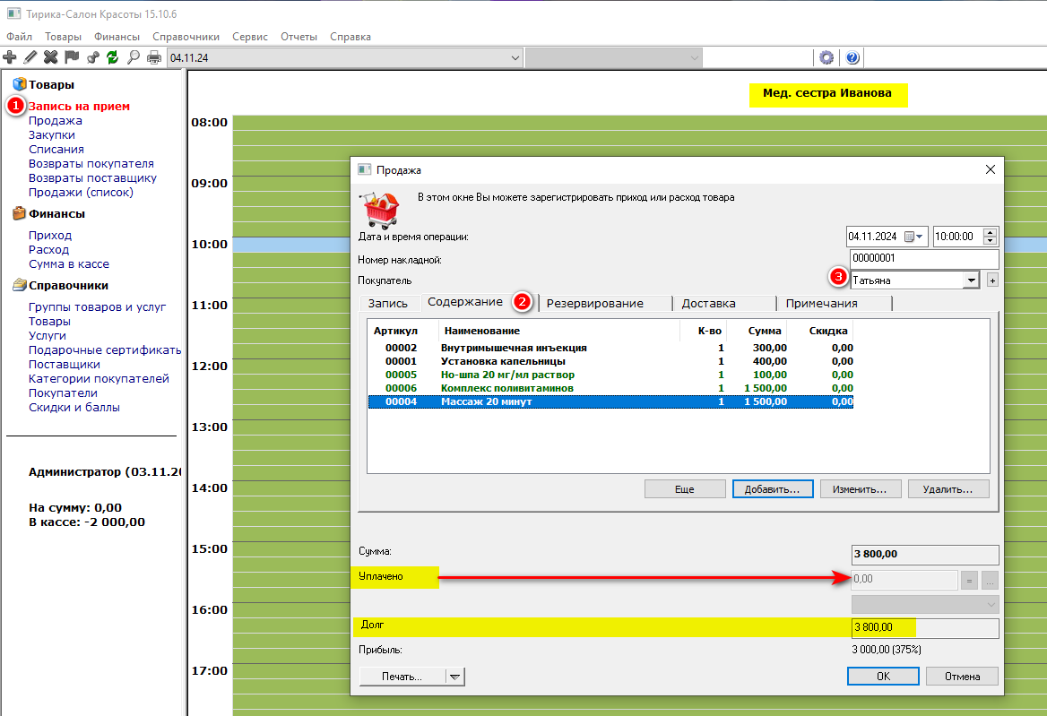Click the Товары cube icon in sidebar
This screenshot has height=716, width=1047.
pos(20,84)
